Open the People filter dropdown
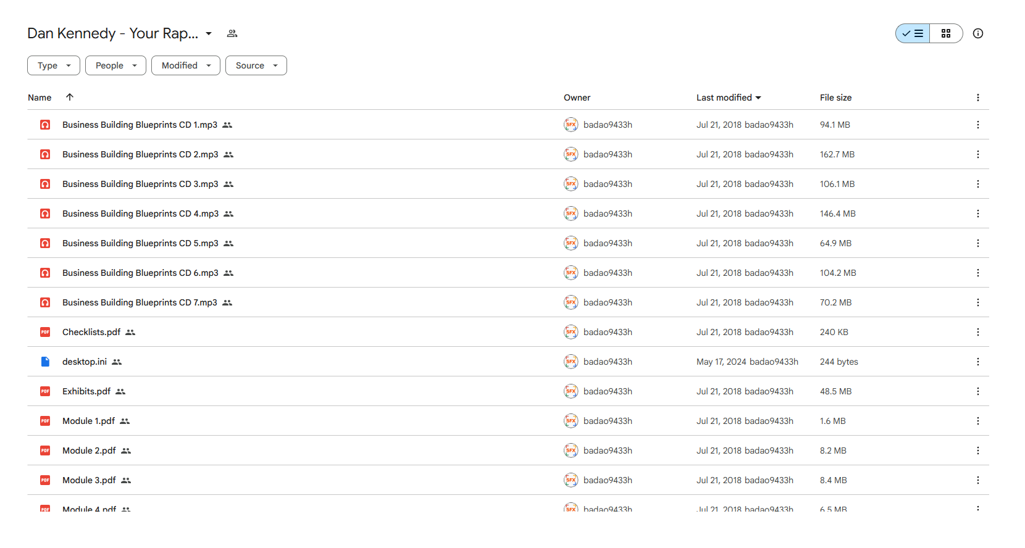The image size is (1025, 548). (x=115, y=65)
